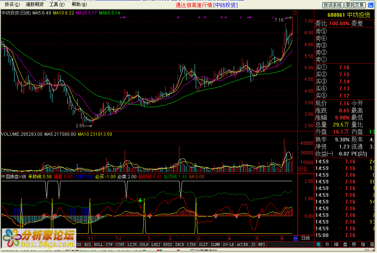377x253 pixels.
Task: Switch to the LYJH indicator tab
Action: tap(132, 244)
